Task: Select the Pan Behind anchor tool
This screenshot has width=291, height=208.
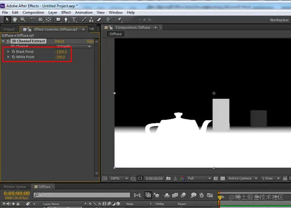Action: (48, 19)
